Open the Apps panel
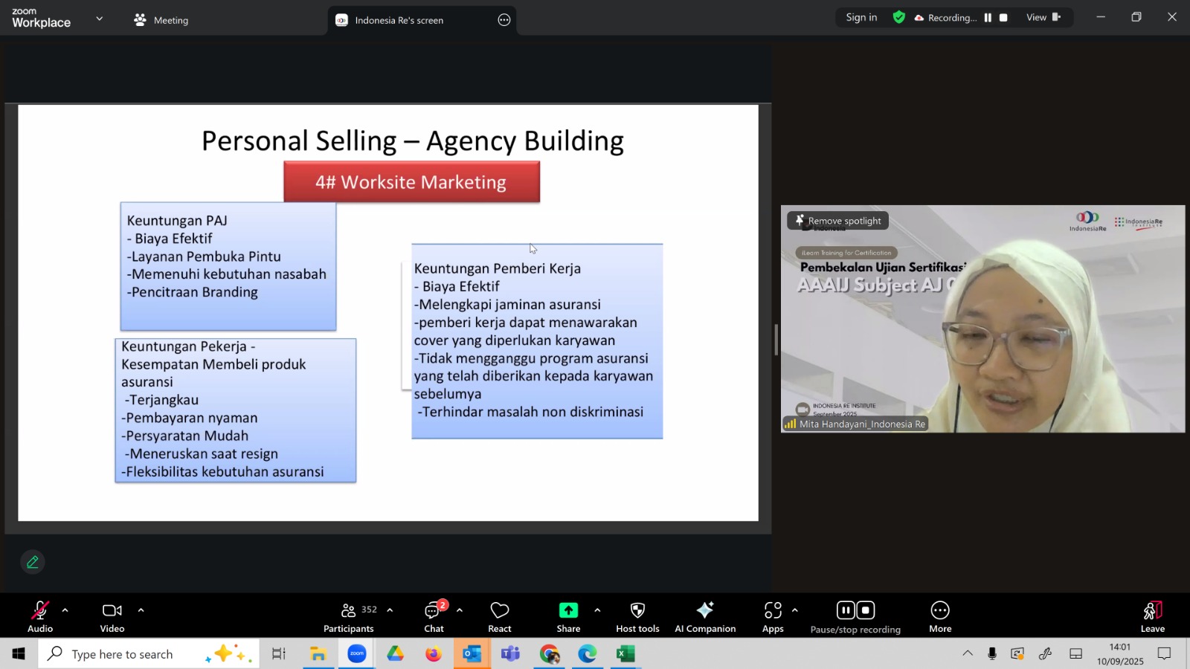Screen dimensions: 1190x669 click(x=773, y=617)
